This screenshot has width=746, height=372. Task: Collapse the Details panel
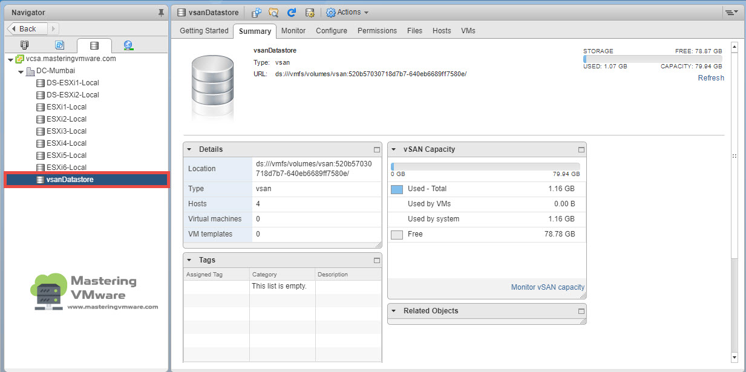click(x=189, y=149)
